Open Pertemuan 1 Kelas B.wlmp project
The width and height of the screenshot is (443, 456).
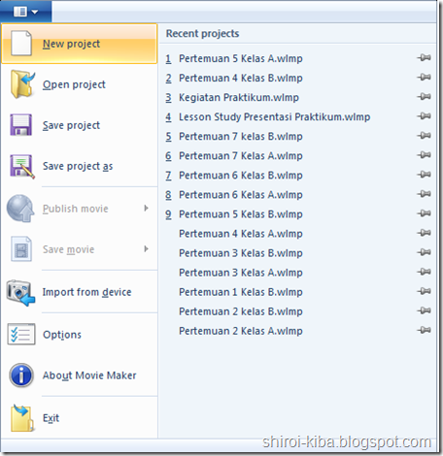(241, 292)
